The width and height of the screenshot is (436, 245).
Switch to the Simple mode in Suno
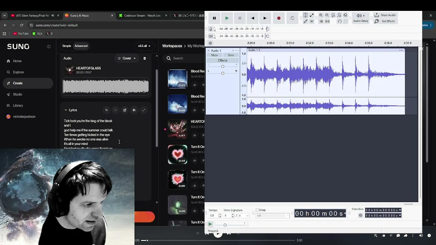[x=67, y=46]
